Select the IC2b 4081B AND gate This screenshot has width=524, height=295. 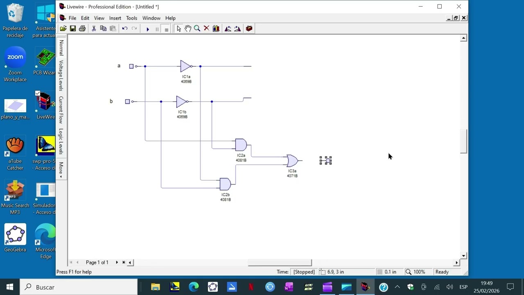pos(225,184)
